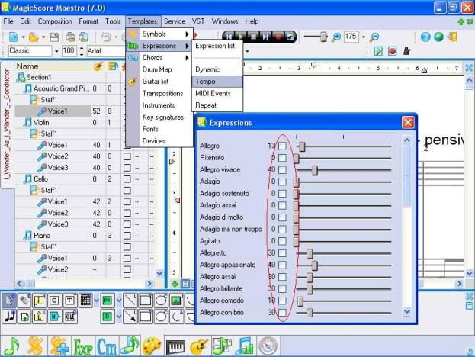Select Section1 in the tree
This screenshot has height=357, width=475.
tap(39, 77)
